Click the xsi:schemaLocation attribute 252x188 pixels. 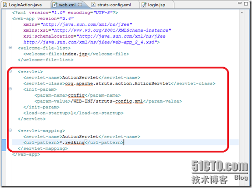pyautogui.click(x=94, y=36)
